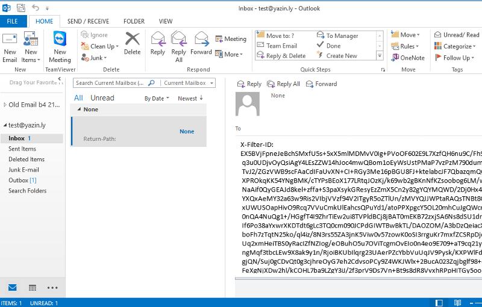Open the Outbox folder

[x=22, y=180]
